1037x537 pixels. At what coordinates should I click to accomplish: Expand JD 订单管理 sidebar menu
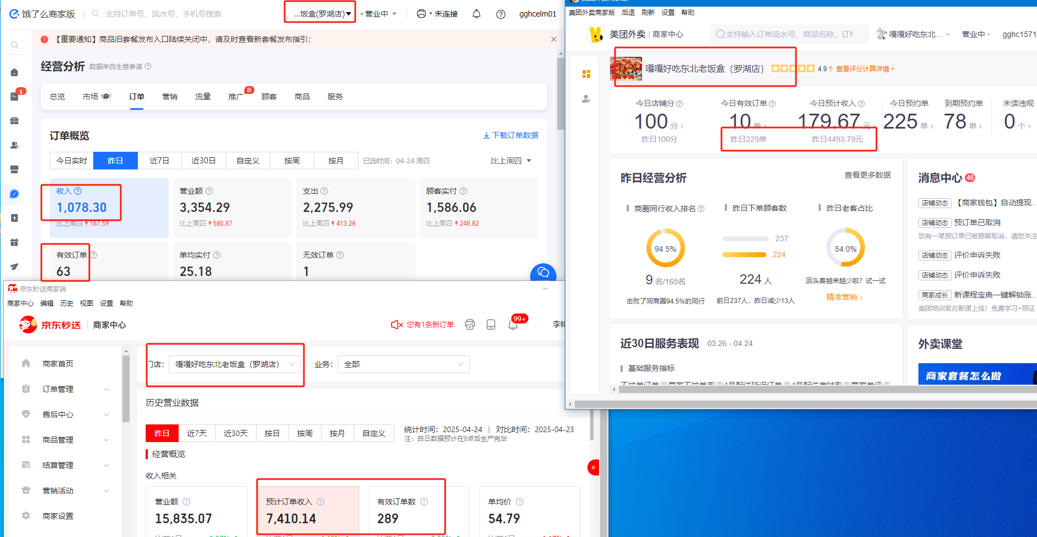(x=66, y=389)
